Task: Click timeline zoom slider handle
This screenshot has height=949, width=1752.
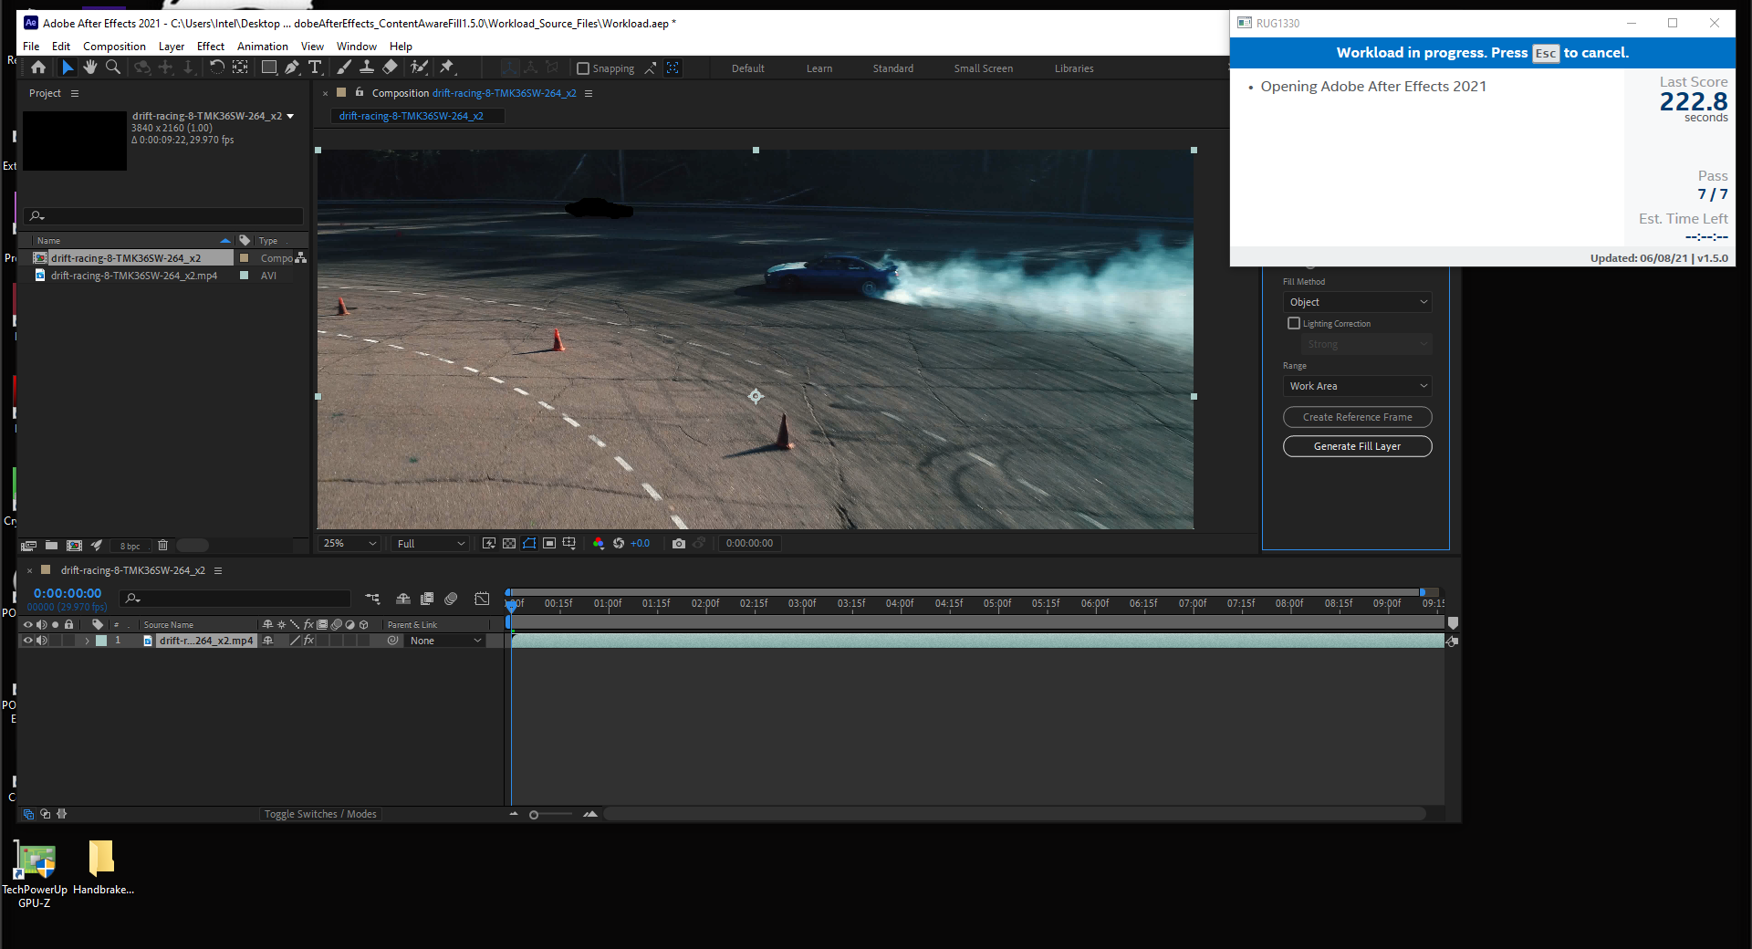Action: pyautogui.click(x=534, y=815)
